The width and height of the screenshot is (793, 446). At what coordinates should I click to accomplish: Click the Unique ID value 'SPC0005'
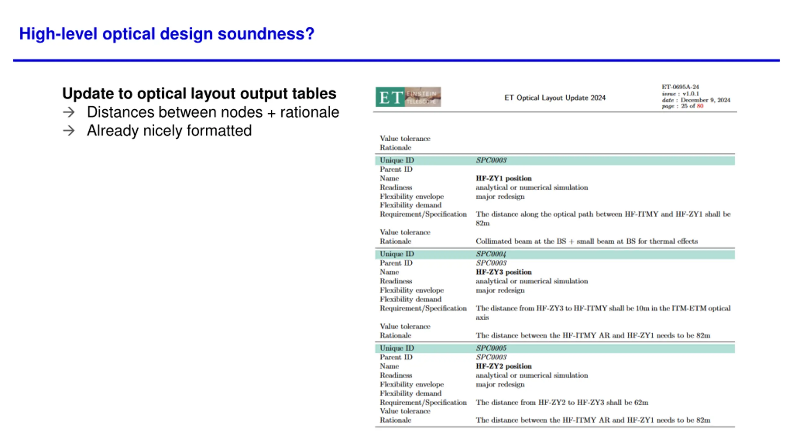tap(491, 348)
